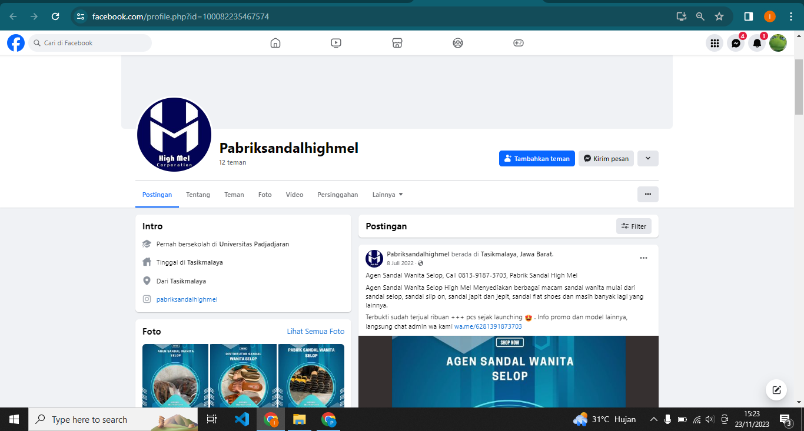
Task: Open the Agen Sandal Wanita Selop photo thumbnail
Action: (175, 376)
